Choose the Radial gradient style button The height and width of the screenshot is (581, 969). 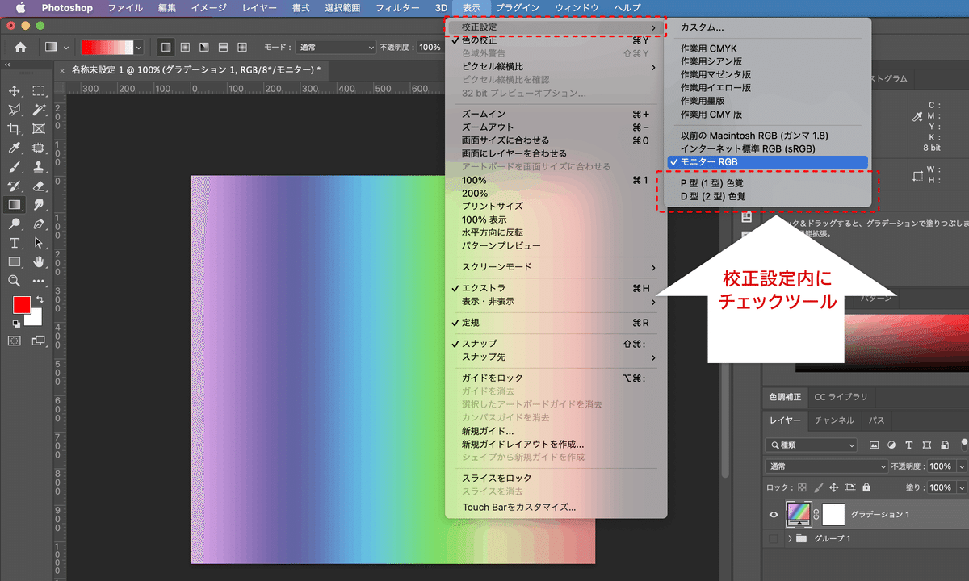pos(185,48)
